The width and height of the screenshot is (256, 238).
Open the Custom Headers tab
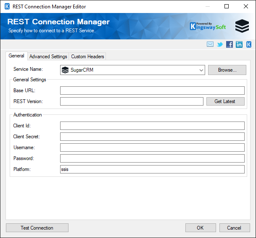pos(87,57)
